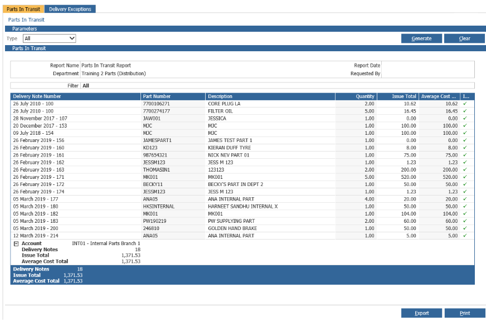Sort by Delivery Note Number column
The width and height of the screenshot is (486, 322).
[x=75, y=96]
